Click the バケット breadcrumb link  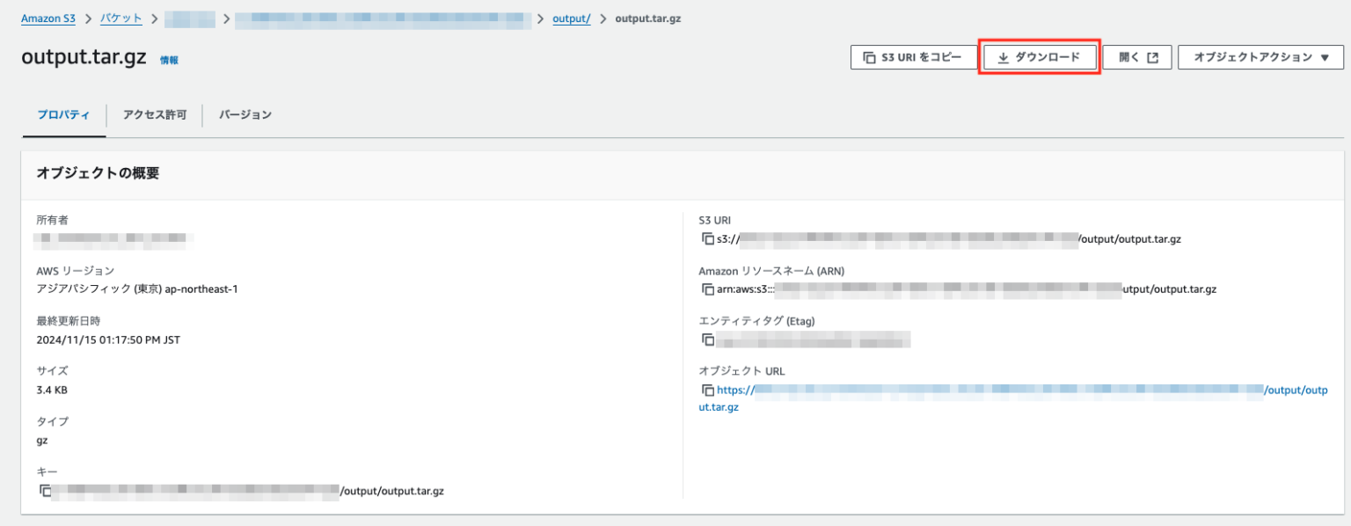pyautogui.click(x=120, y=18)
